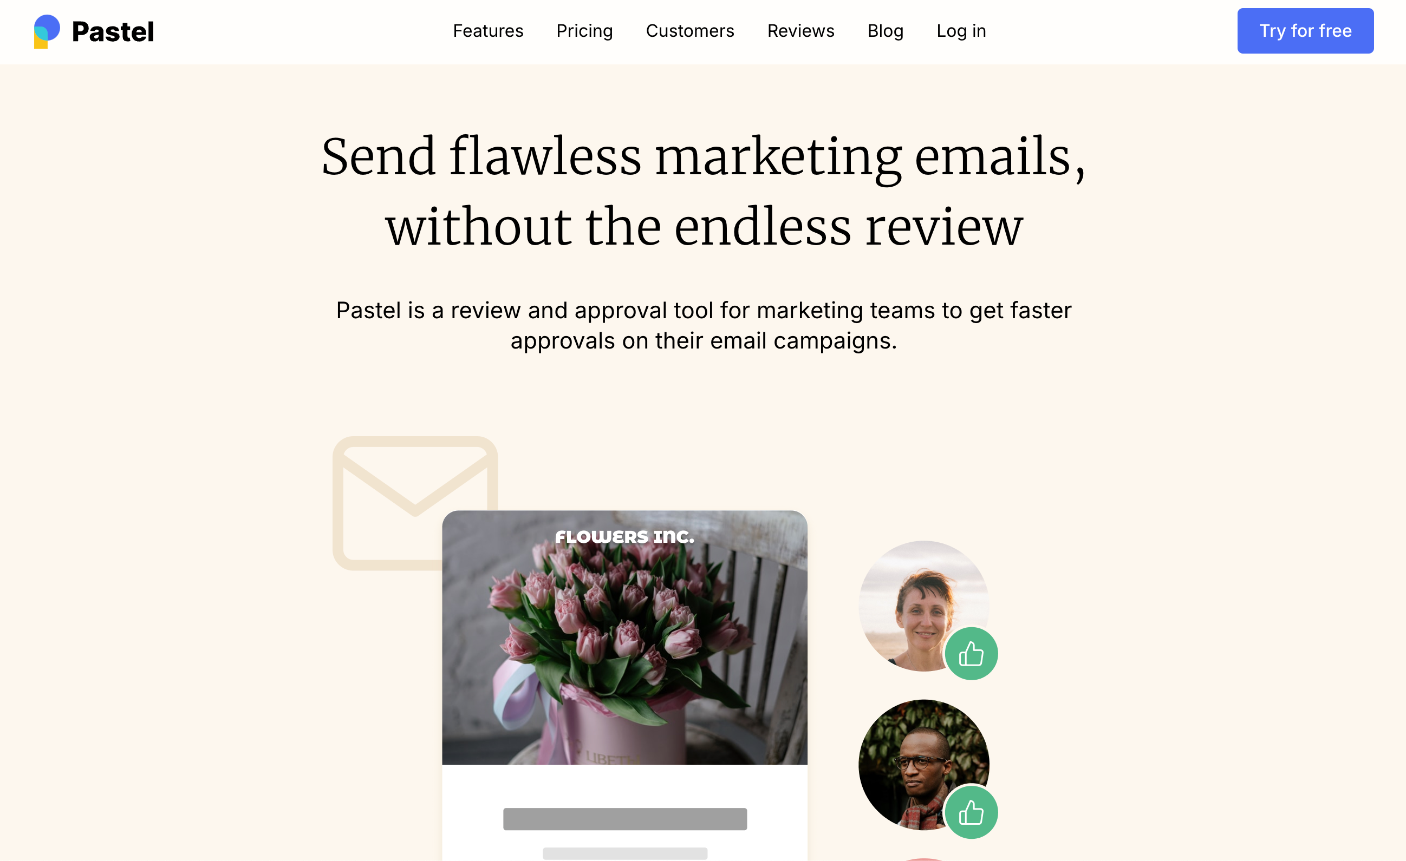Click the Pastel favicon in browser tab area
Image resolution: width=1406 pixels, height=861 pixels.
pyautogui.click(x=48, y=30)
